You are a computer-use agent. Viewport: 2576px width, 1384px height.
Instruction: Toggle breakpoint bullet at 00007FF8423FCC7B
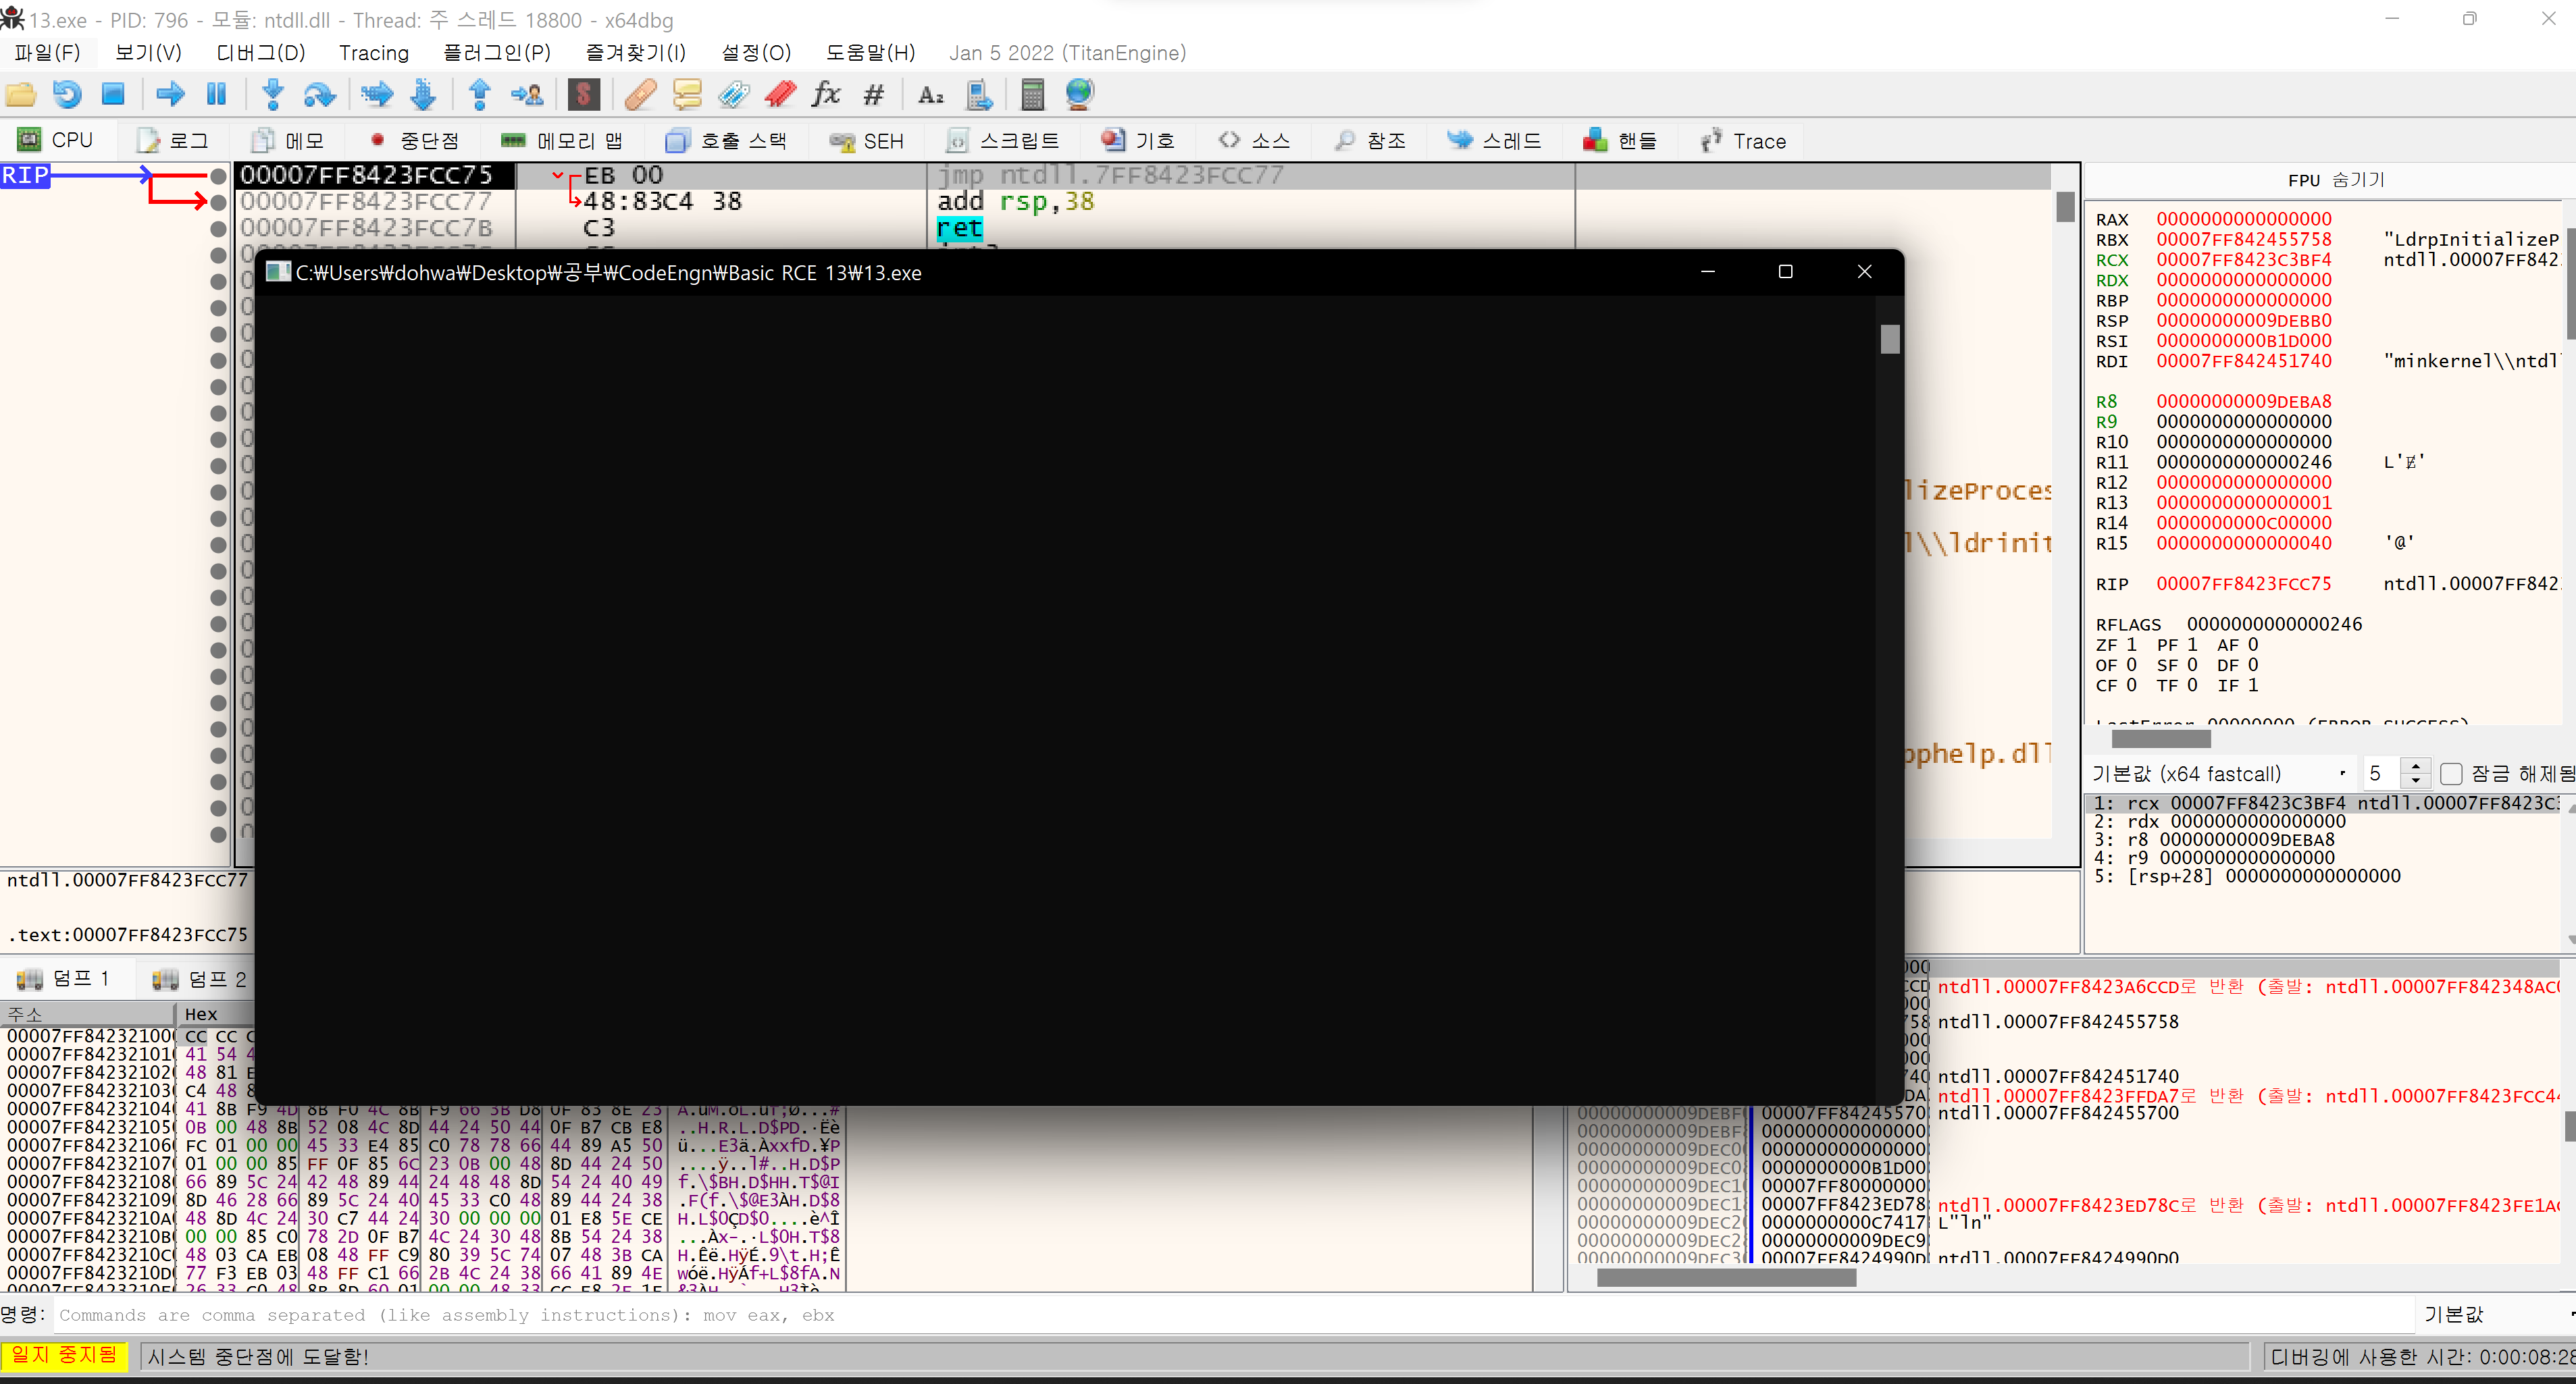[218, 229]
